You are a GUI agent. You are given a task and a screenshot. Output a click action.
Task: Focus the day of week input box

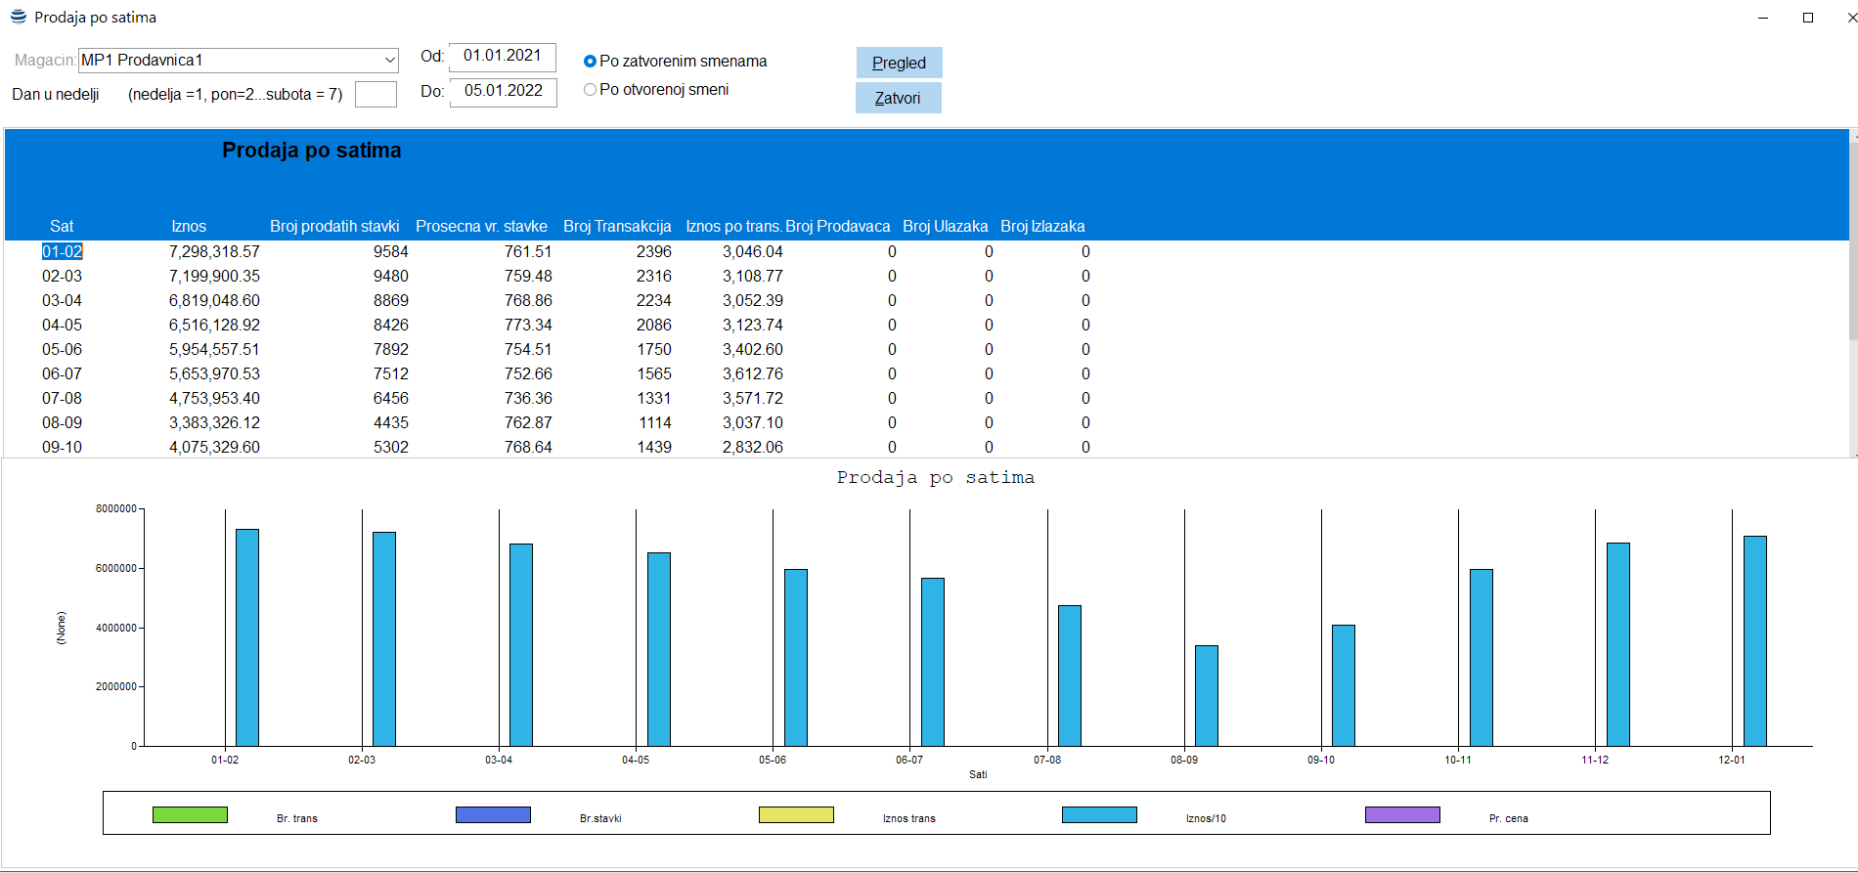click(376, 95)
